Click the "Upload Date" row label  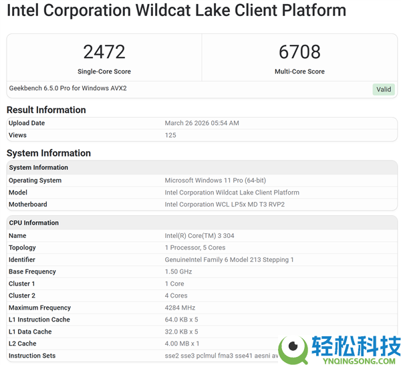pos(27,123)
